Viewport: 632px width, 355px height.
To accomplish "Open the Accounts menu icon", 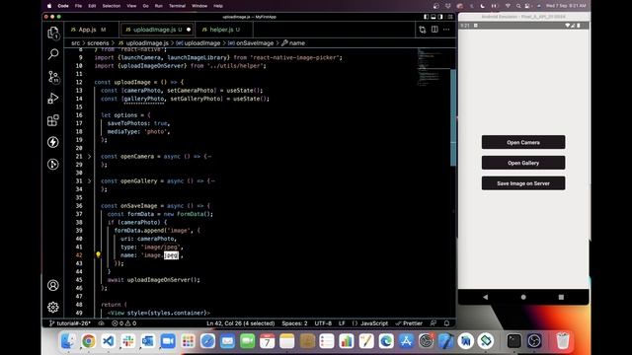I will tap(52, 285).
